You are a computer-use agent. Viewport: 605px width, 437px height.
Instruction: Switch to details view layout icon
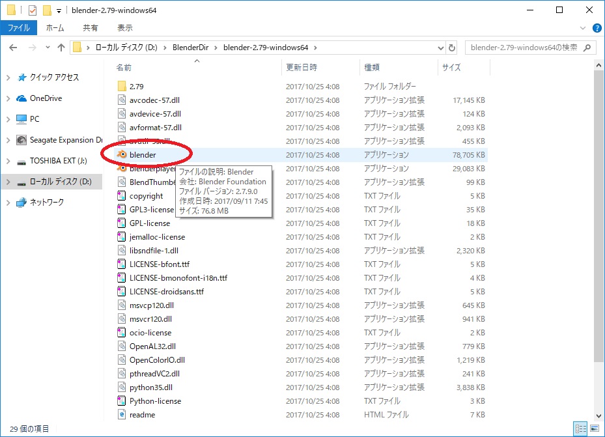(580, 429)
